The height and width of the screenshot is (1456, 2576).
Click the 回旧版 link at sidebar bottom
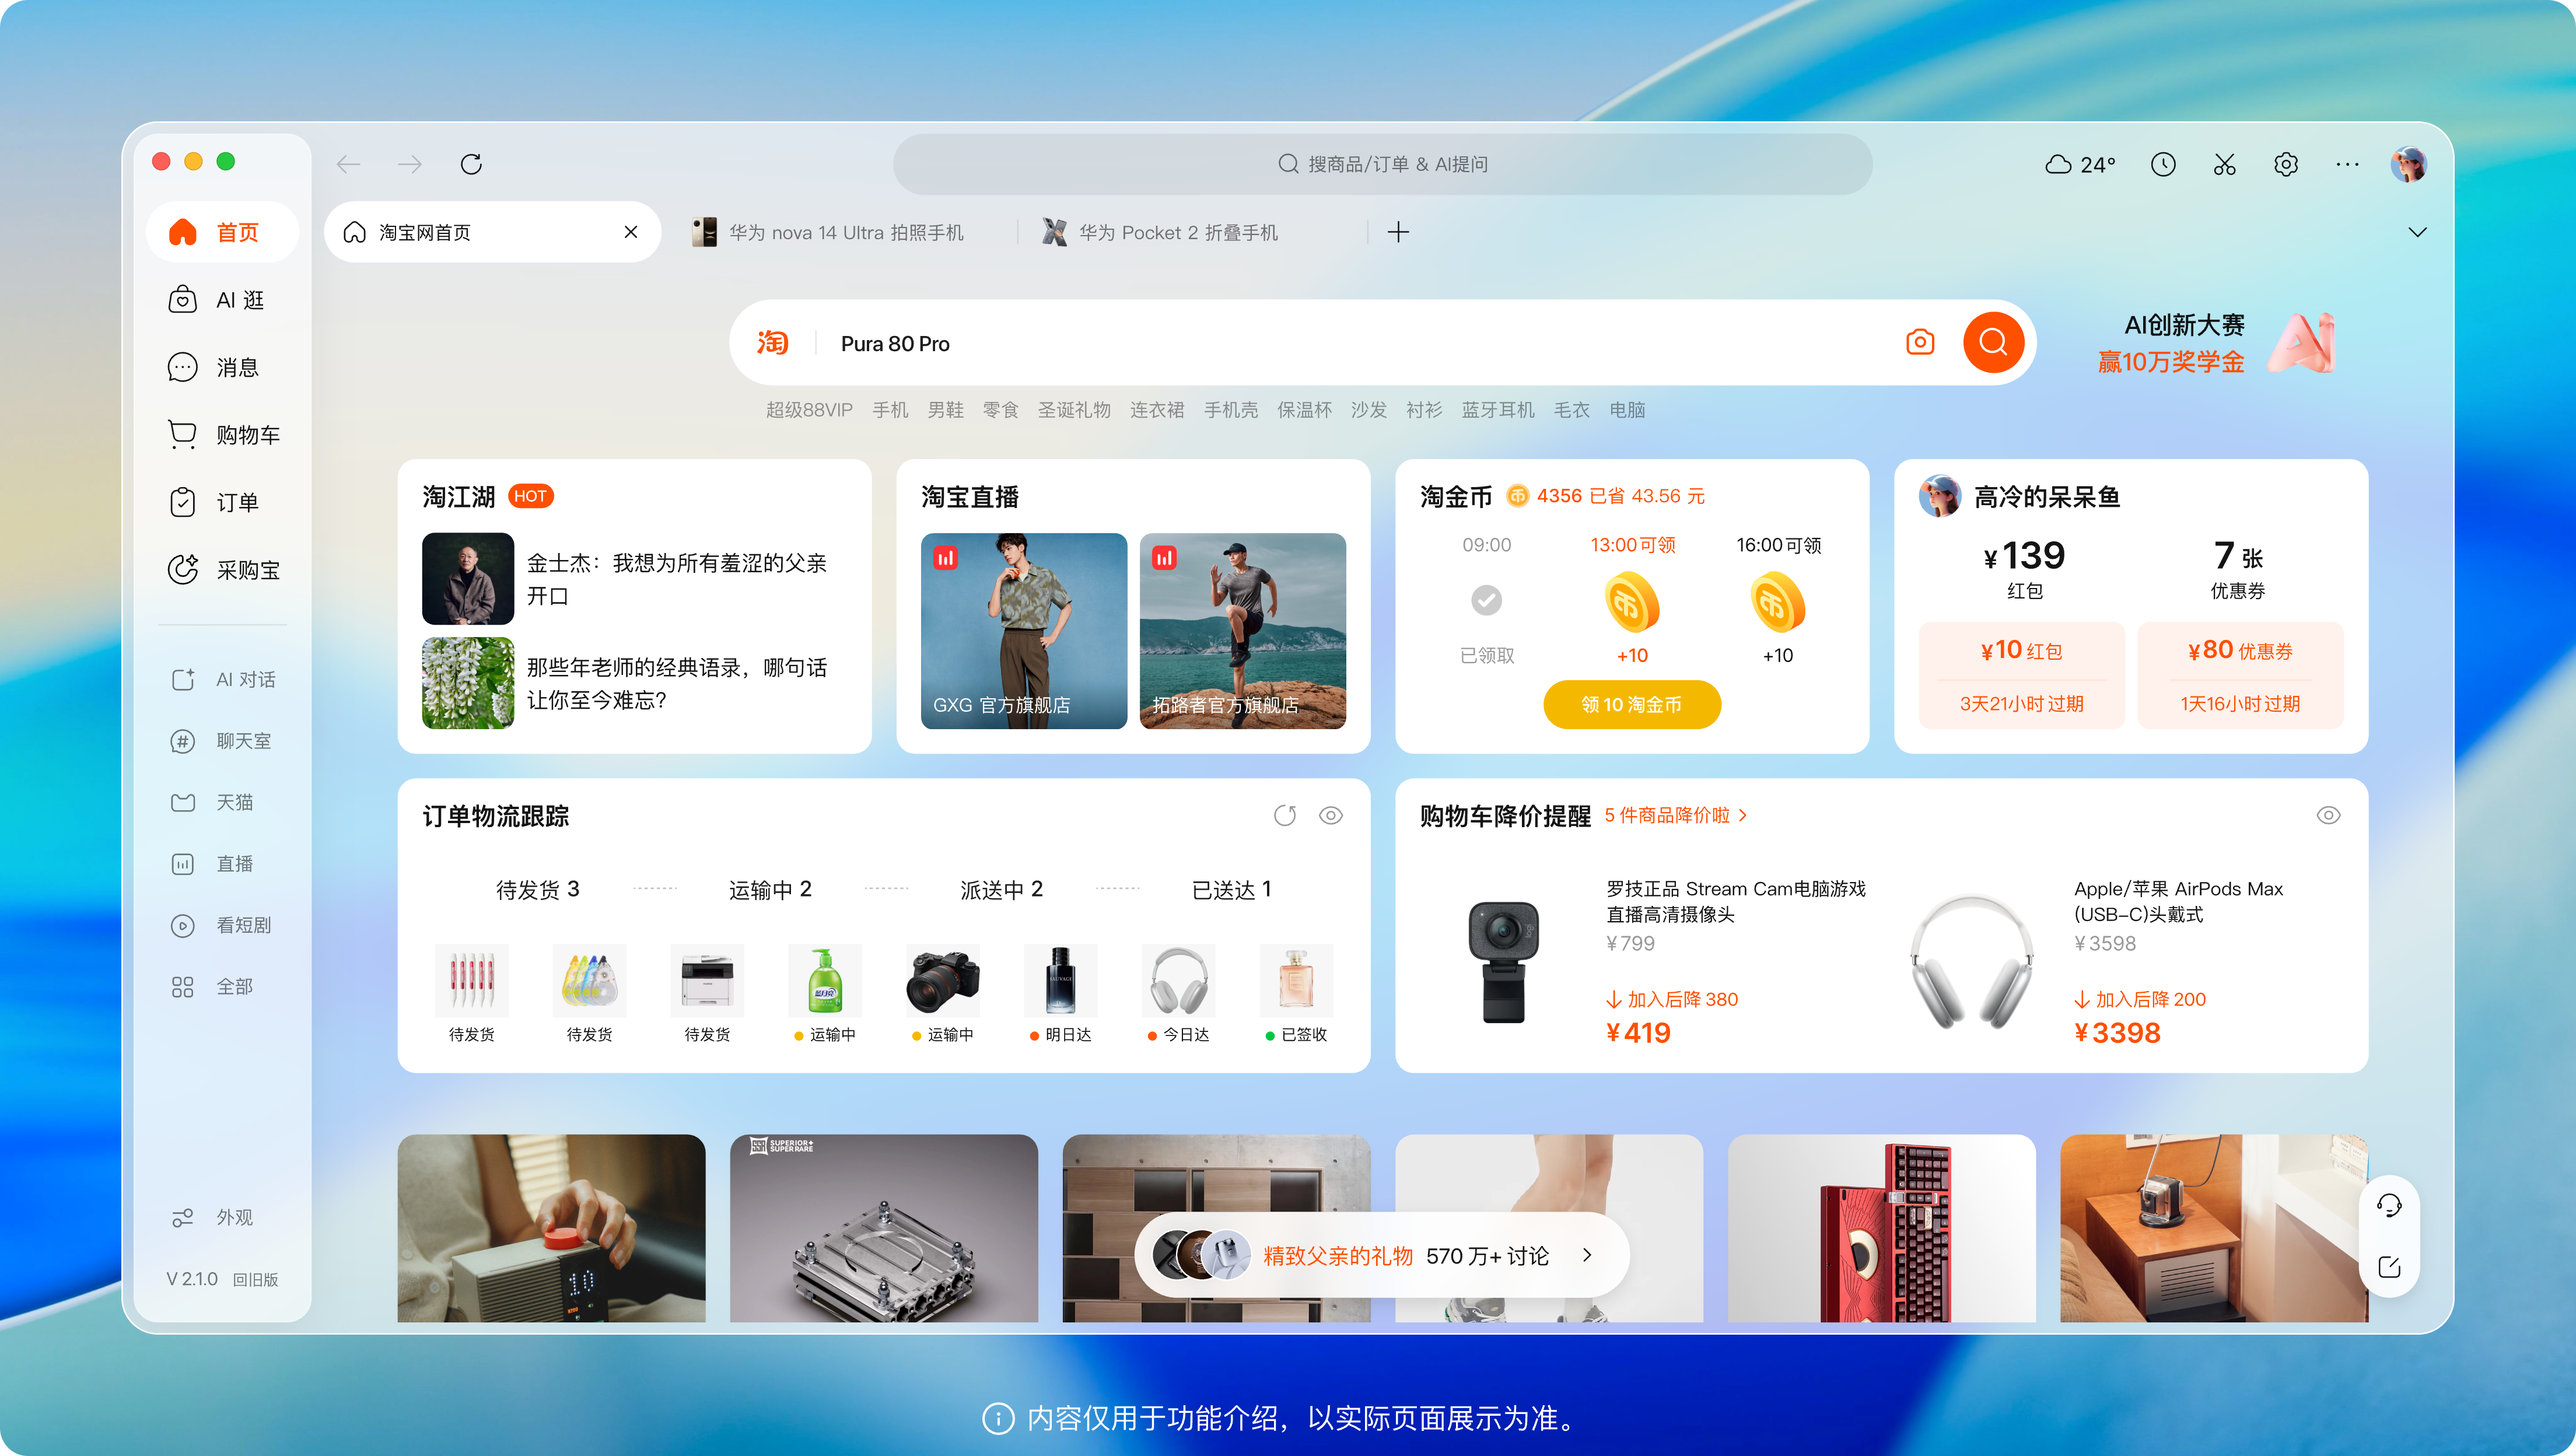tap(255, 1279)
